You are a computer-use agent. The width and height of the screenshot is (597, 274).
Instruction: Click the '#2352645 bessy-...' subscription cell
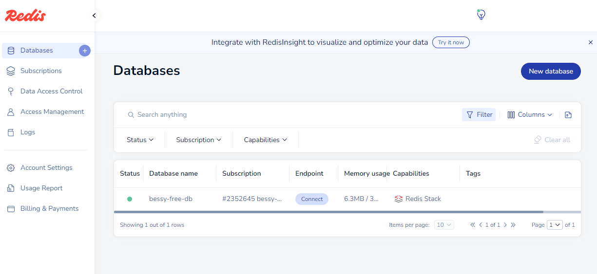click(252, 199)
